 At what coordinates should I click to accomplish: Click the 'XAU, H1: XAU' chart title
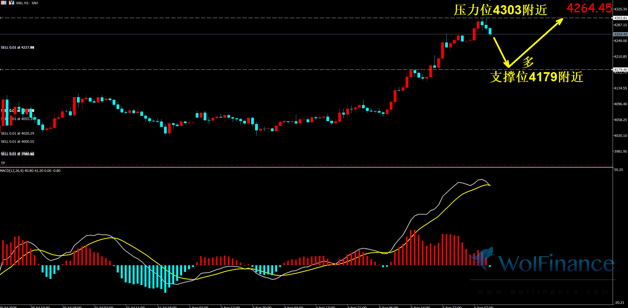(27, 3)
